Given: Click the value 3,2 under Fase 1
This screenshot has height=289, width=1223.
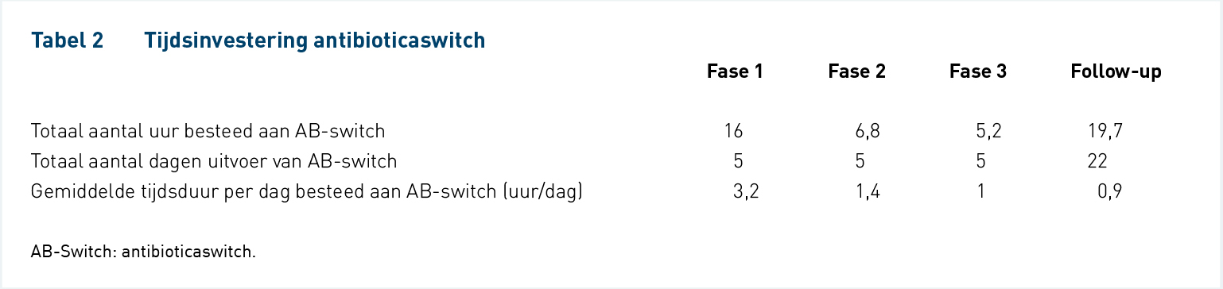Looking at the screenshot, I should [x=746, y=192].
